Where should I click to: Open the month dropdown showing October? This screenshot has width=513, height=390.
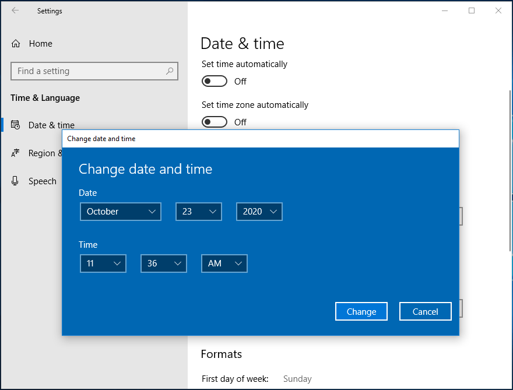coord(120,212)
